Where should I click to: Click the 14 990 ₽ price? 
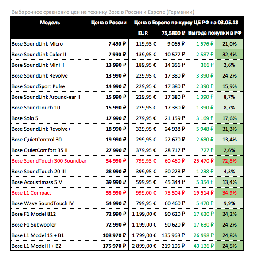tap(116, 86)
